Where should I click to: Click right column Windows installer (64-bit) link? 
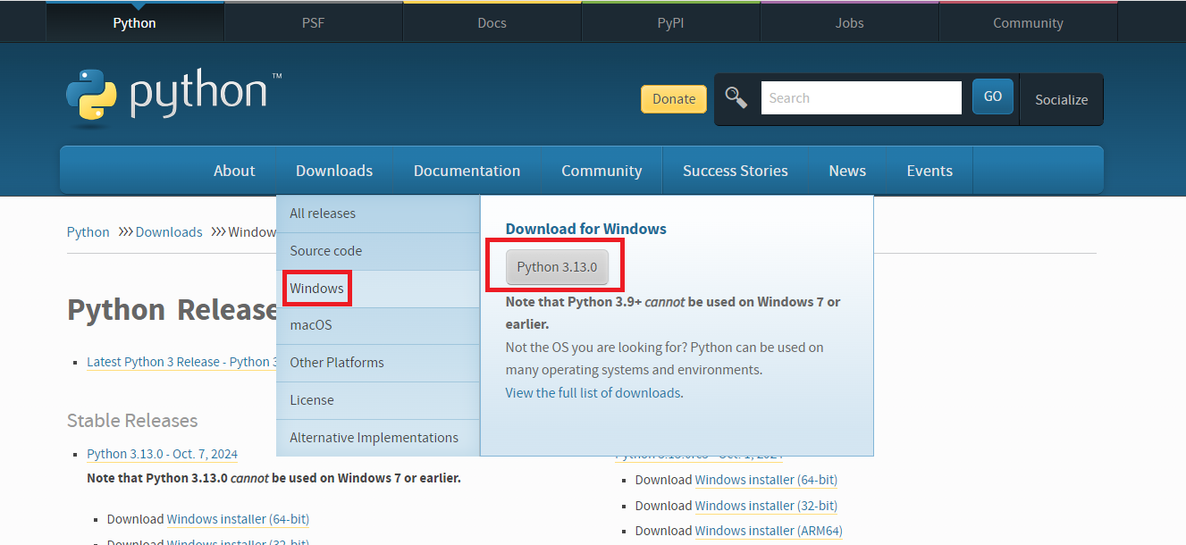[x=766, y=480]
